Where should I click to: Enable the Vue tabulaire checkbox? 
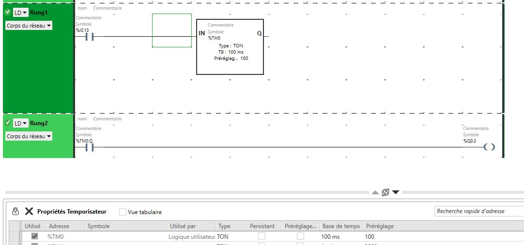[x=123, y=212]
